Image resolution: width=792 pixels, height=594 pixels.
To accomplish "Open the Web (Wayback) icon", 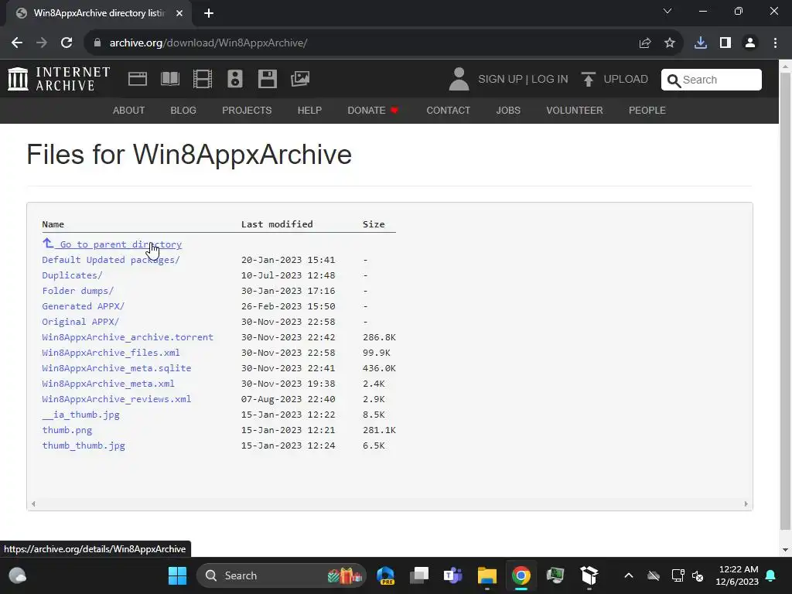I will (x=138, y=80).
